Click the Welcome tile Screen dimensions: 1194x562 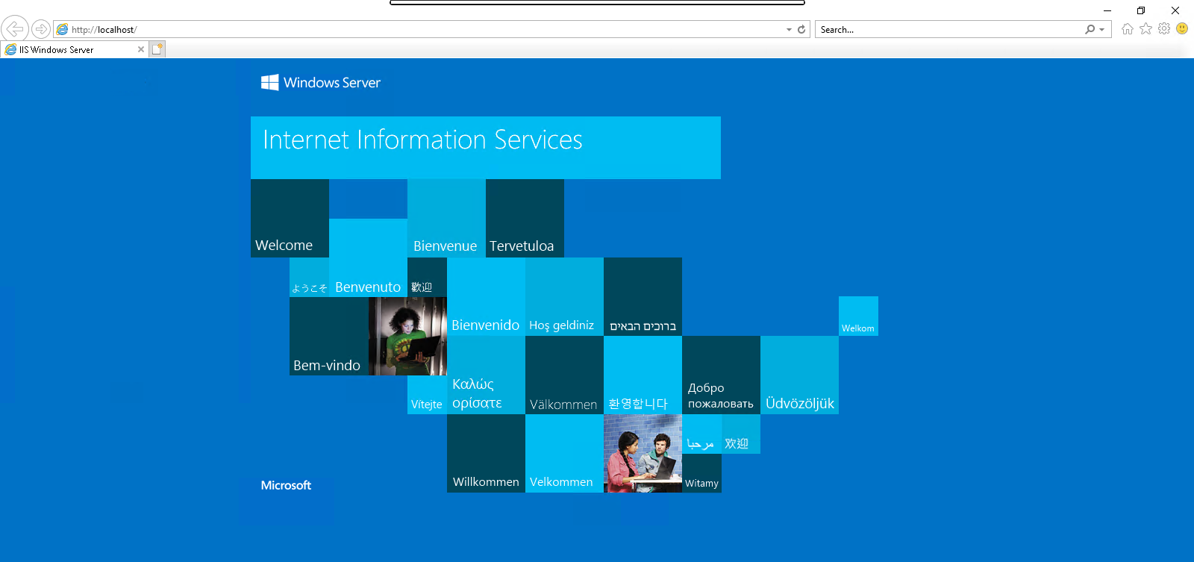pos(290,218)
